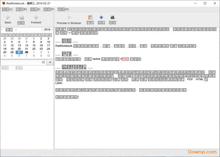The image size is (220, 157).
Task: Select day 11 in the calendar
Action: (x=5, y=45)
